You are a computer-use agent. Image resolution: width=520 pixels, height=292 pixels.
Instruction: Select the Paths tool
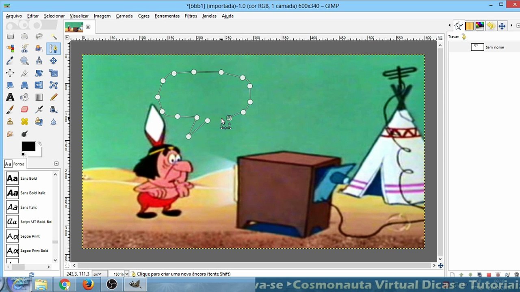tap(53, 49)
